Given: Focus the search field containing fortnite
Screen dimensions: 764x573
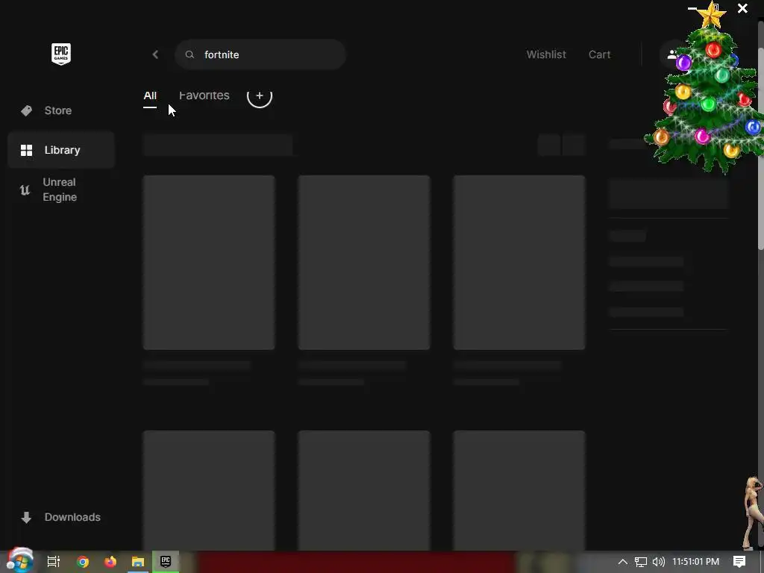Looking at the screenshot, I should [x=260, y=54].
